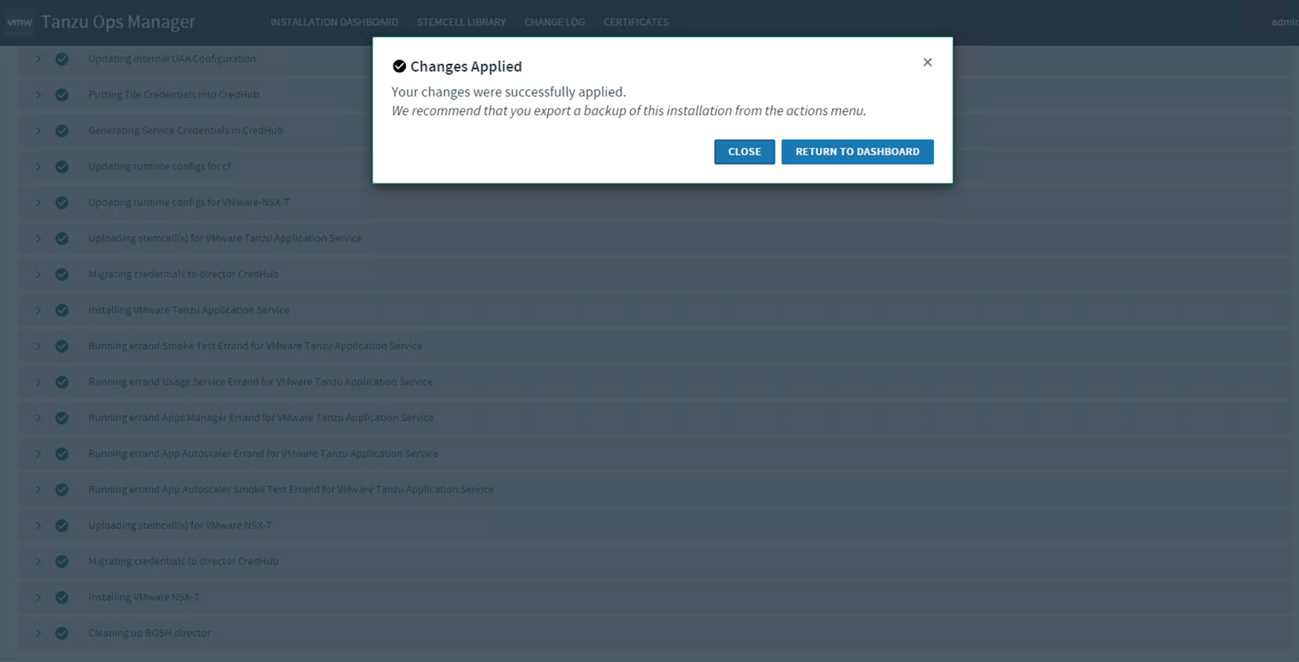Click the CLOSE button in dialog

coord(744,152)
